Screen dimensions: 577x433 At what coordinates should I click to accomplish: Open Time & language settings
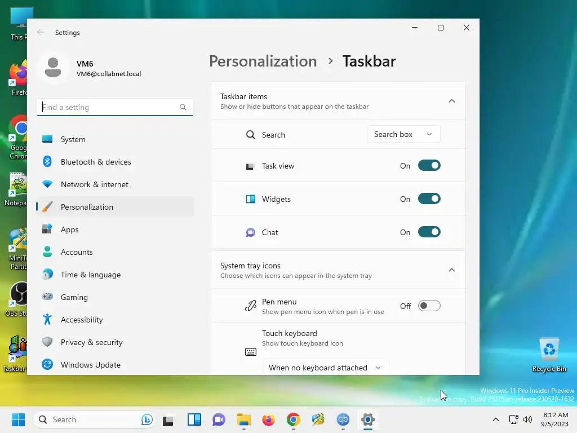click(x=115, y=275)
